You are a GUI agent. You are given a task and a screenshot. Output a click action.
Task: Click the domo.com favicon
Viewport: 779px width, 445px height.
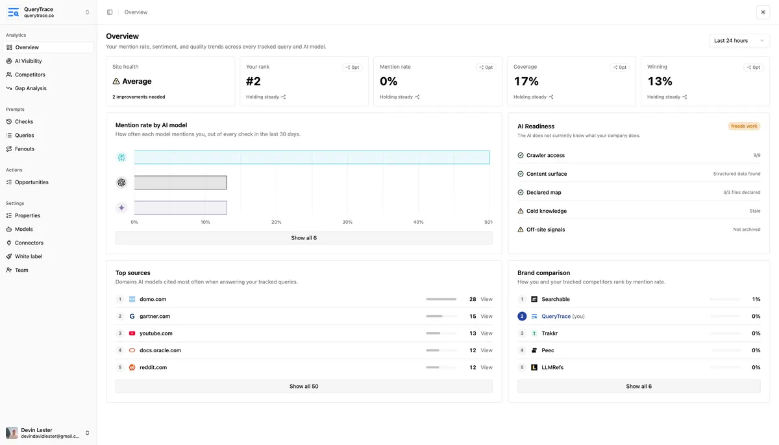click(x=132, y=300)
